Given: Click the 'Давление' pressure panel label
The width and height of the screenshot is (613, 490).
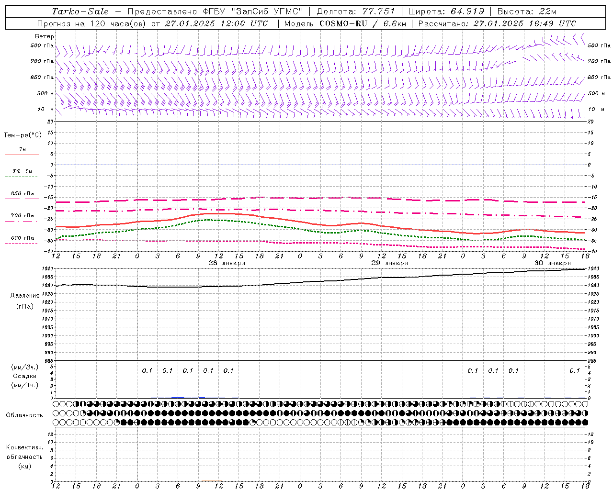Looking at the screenshot, I should pyautogui.click(x=25, y=296).
